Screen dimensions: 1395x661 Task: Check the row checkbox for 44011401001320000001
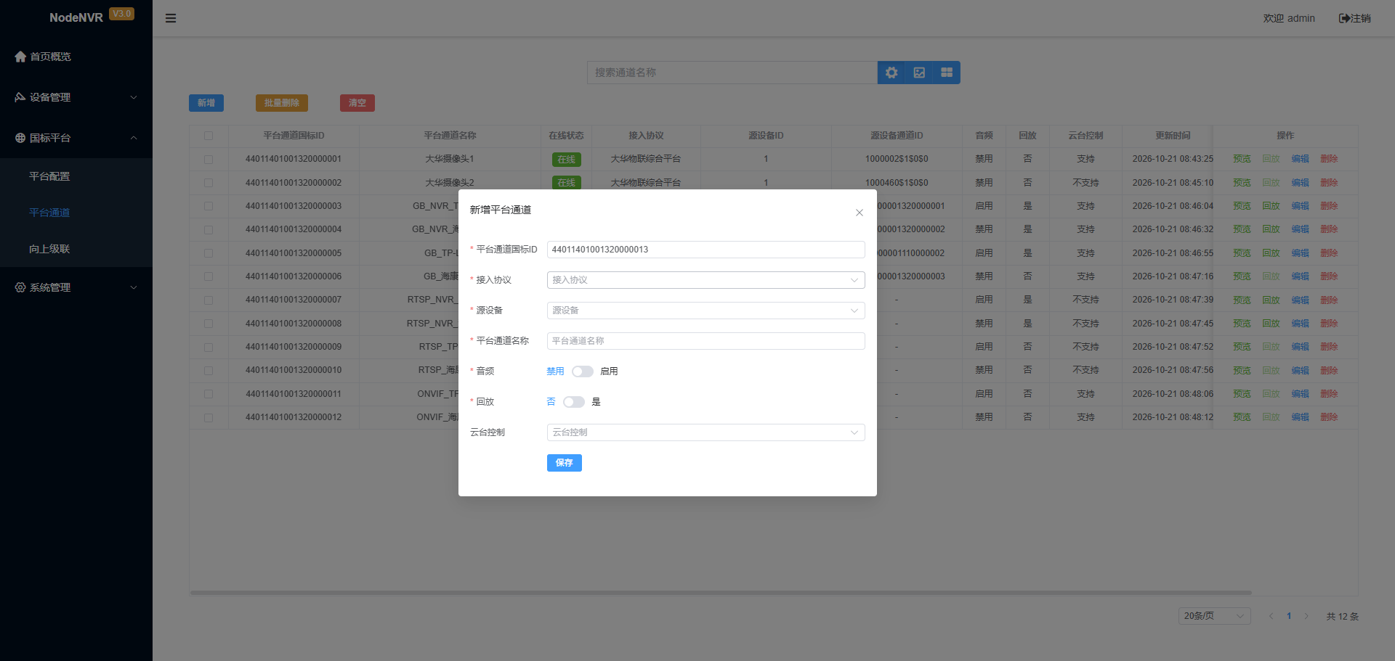click(x=209, y=159)
